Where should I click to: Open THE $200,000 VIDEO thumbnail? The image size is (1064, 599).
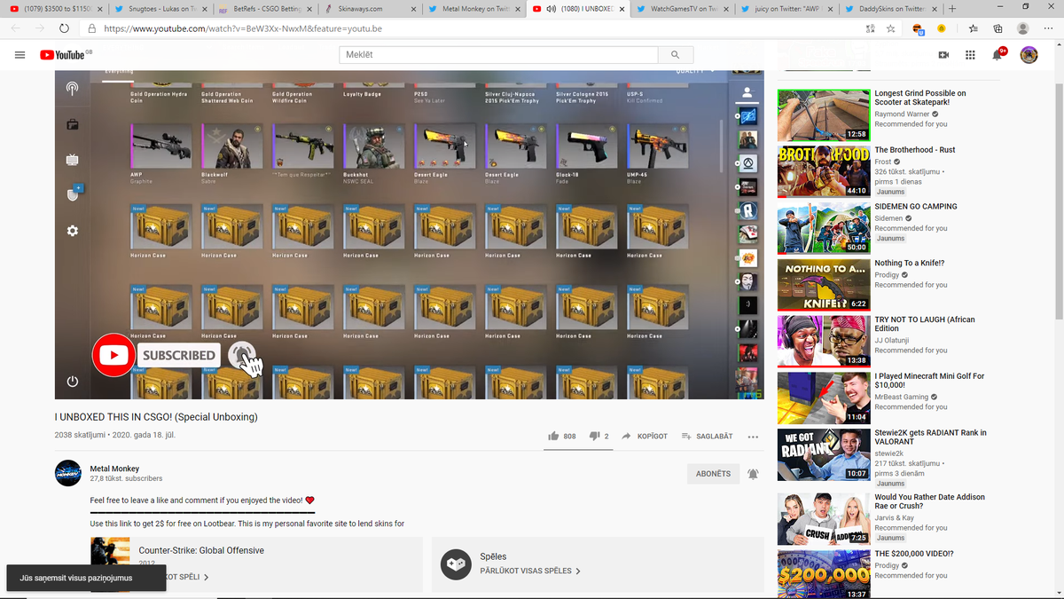824,574
